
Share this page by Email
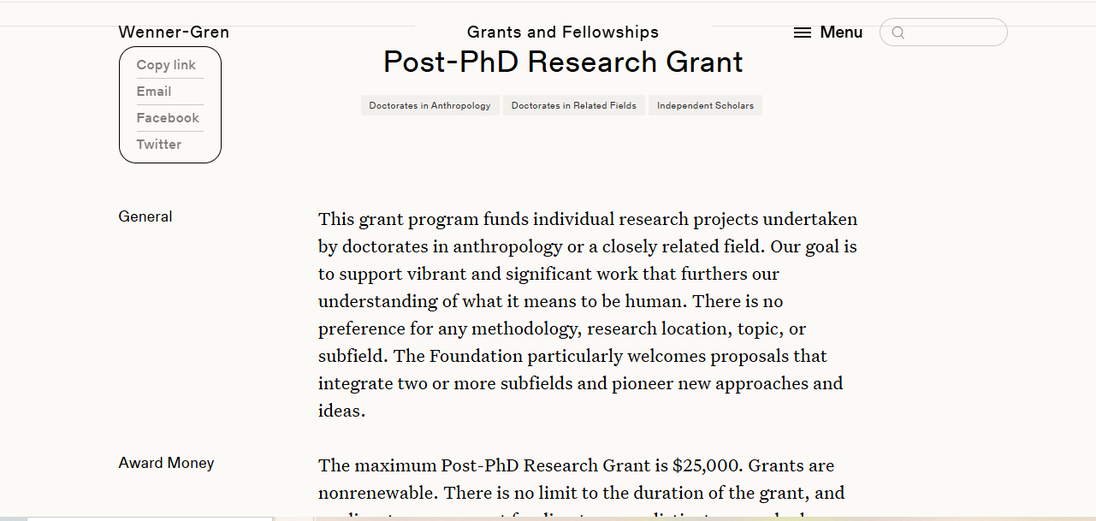(x=154, y=92)
